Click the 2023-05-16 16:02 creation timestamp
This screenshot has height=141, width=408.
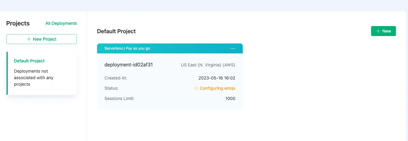(217, 78)
